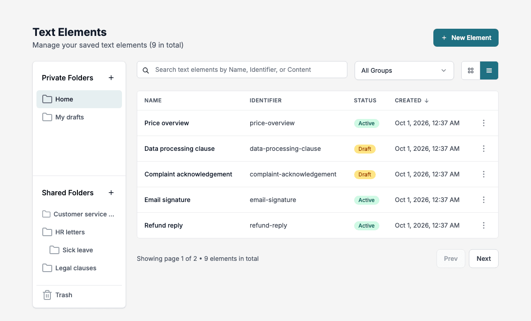Open actions menu for Price overview
Viewport: 531px width, 321px height.
click(484, 123)
